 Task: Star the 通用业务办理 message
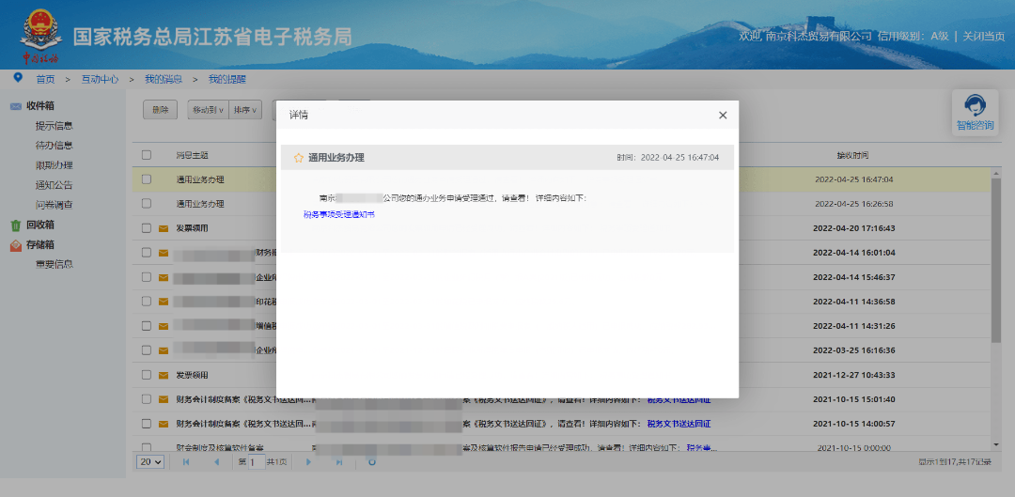click(x=299, y=158)
